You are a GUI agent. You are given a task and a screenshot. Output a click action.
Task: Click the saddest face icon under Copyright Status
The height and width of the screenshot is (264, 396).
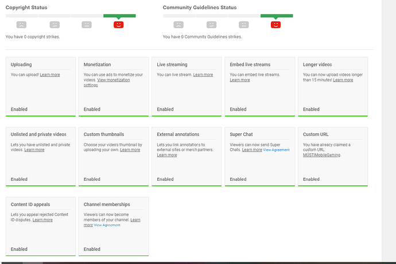coord(21,25)
